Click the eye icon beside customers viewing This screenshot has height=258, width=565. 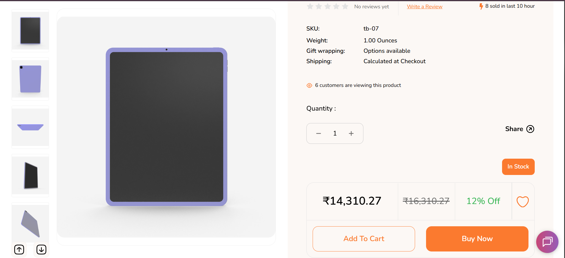pos(309,85)
